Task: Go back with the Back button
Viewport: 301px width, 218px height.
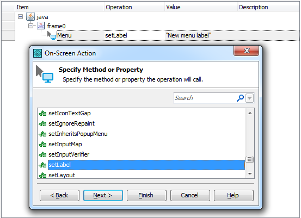Action: 59,195
